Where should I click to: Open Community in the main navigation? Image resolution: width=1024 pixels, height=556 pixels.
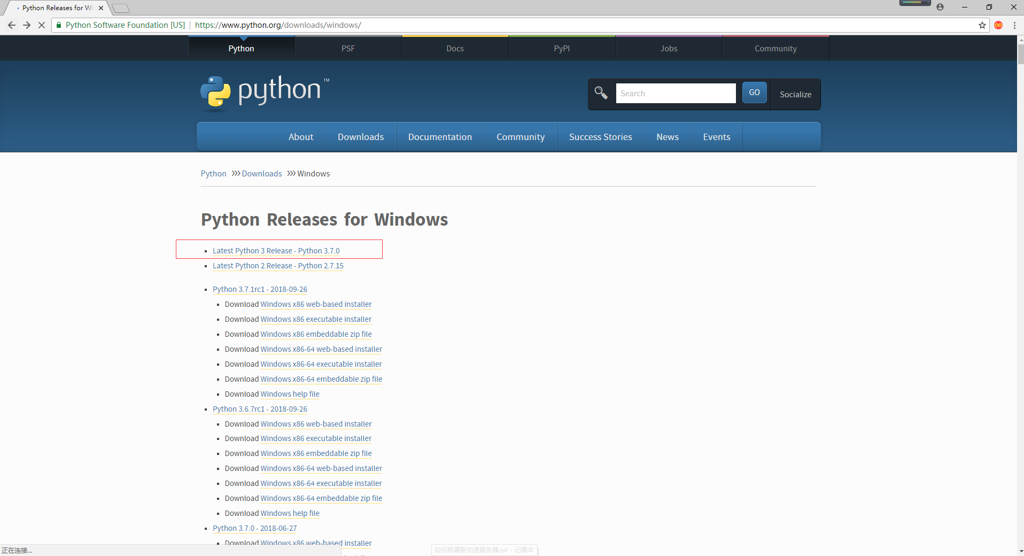pyautogui.click(x=521, y=137)
